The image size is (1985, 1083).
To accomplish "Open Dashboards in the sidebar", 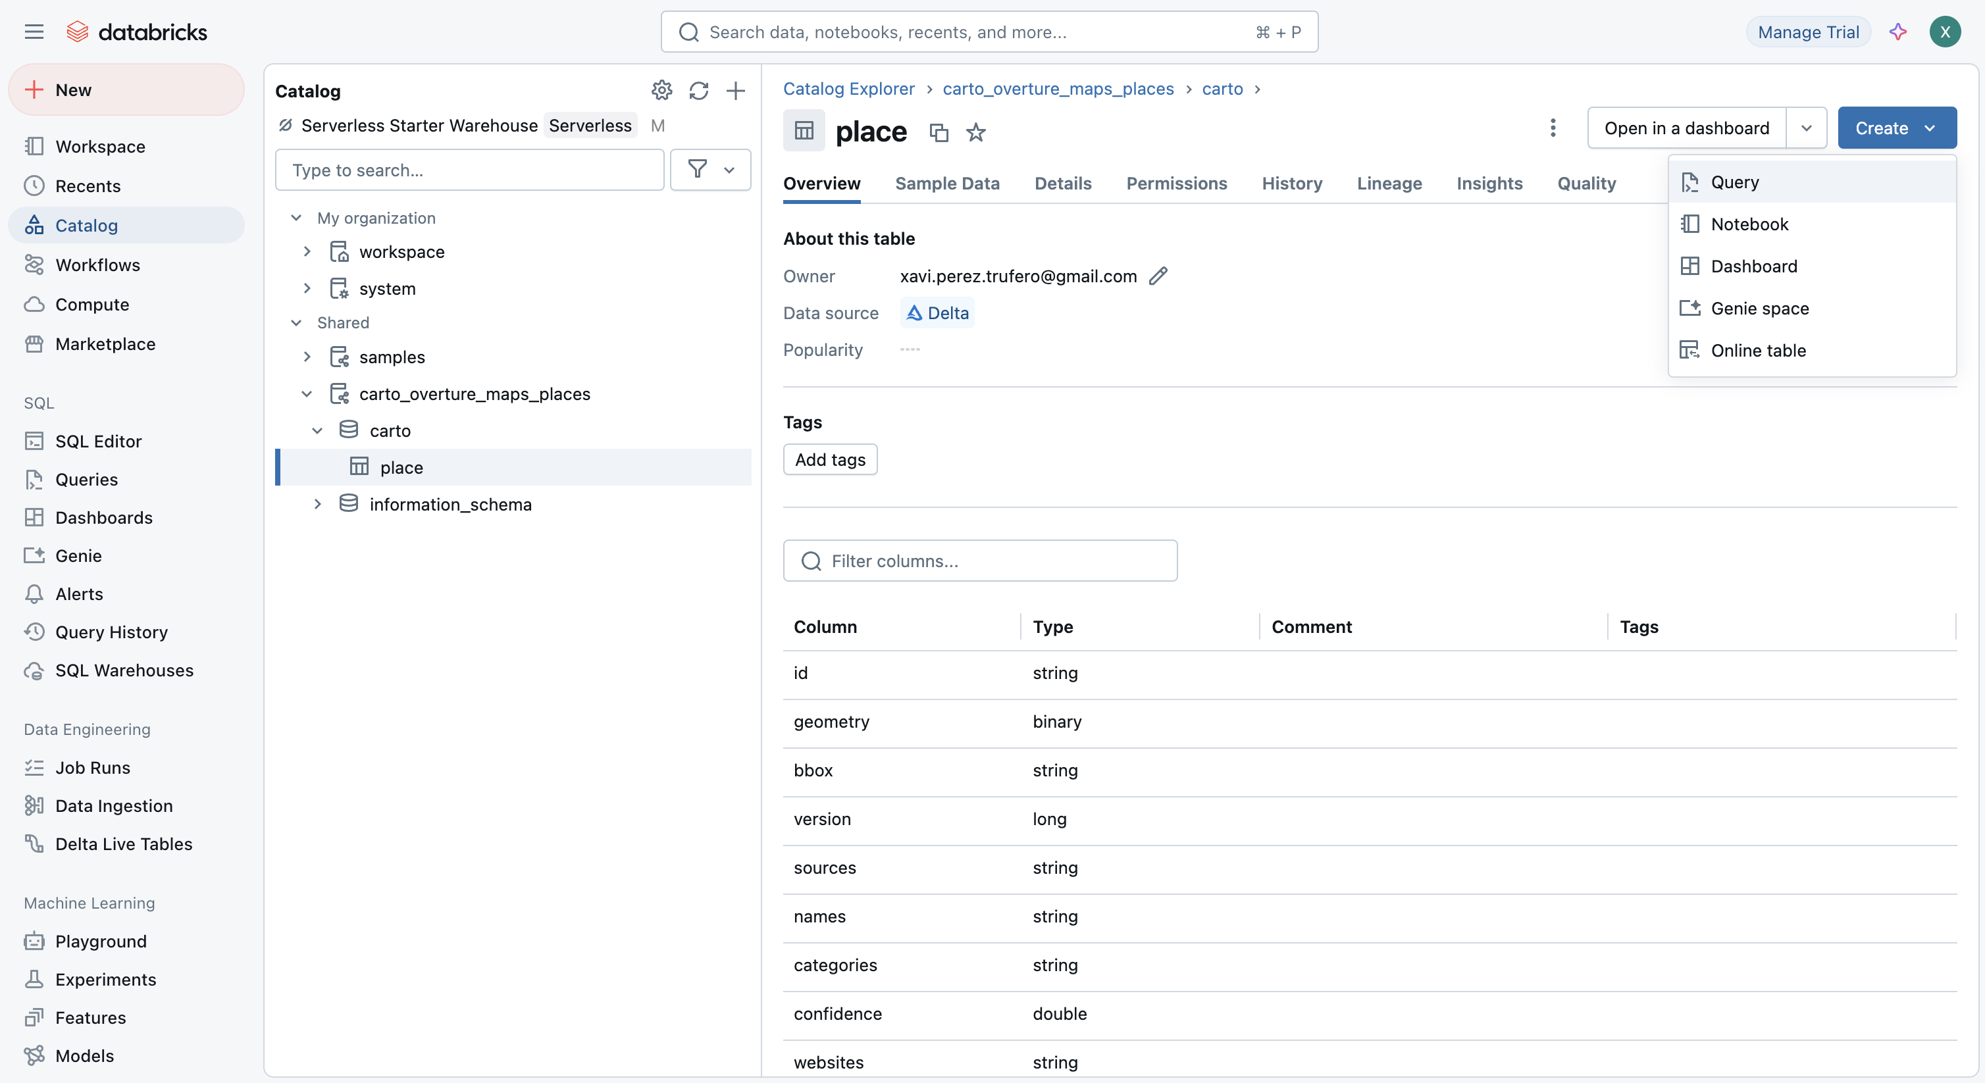I will coord(126,517).
